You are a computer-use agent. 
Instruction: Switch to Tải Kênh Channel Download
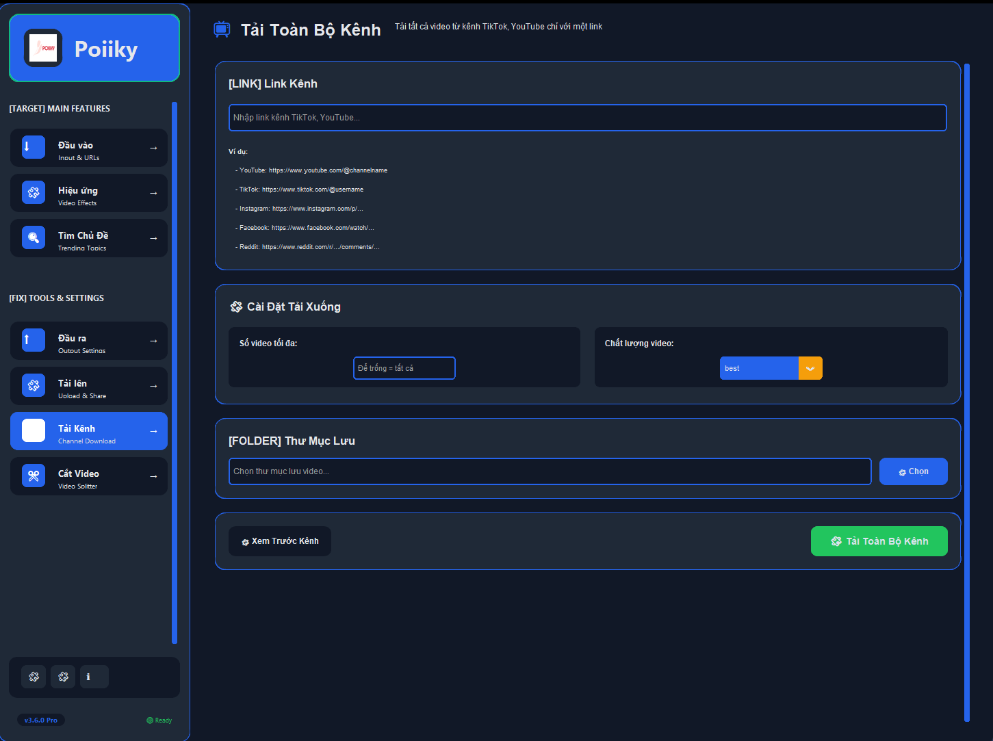pos(89,431)
